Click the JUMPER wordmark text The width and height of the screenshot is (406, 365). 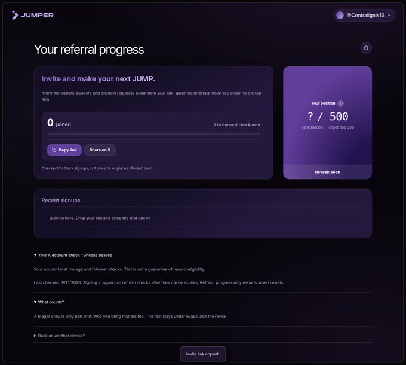point(37,15)
